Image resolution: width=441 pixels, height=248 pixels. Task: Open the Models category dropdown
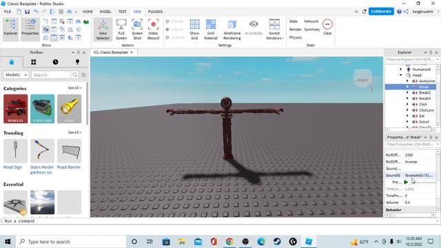(17, 75)
